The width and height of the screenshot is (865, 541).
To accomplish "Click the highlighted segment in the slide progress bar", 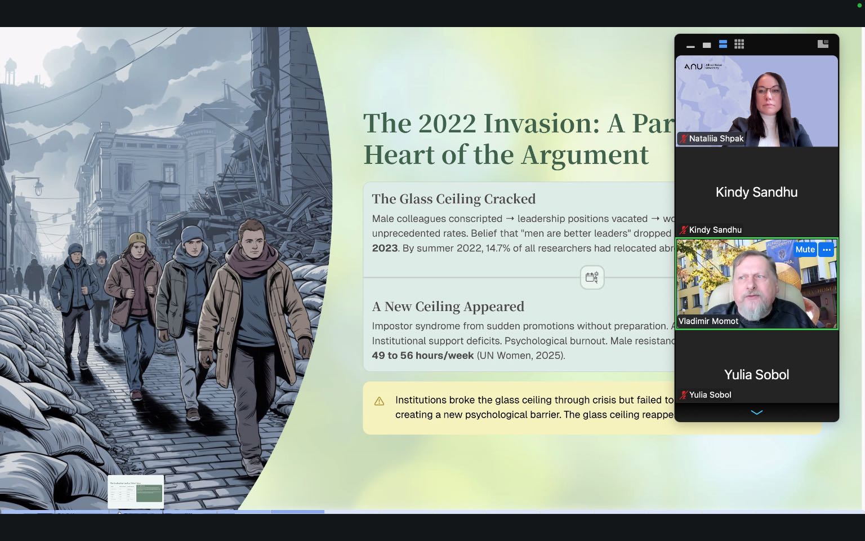I will click(x=297, y=512).
